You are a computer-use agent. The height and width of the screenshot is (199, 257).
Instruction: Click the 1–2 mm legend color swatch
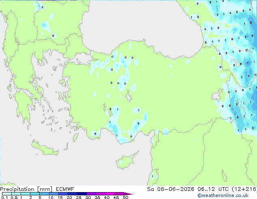26,194
